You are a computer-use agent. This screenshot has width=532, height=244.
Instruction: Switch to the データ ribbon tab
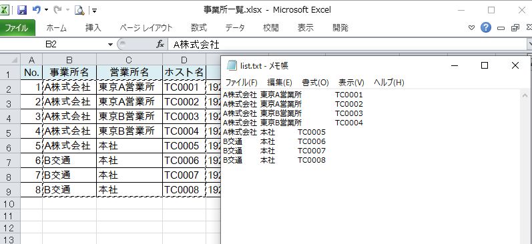235,28
